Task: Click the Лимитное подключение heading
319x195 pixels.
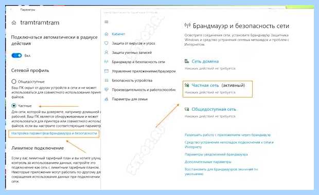Action: coord(38,148)
